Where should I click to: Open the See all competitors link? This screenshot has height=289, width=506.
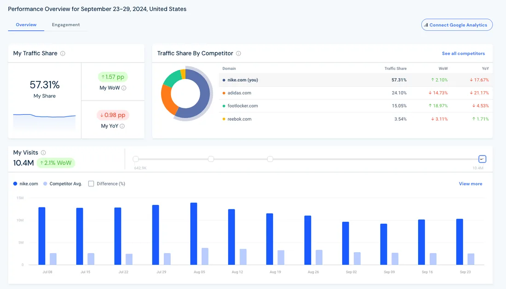(x=463, y=53)
